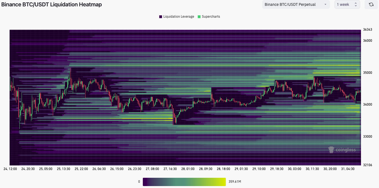Viewport: 379px width, 188px height.
Task: Open the Binance BTC/USDT Perpetual dropdown
Action: (296, 4)
